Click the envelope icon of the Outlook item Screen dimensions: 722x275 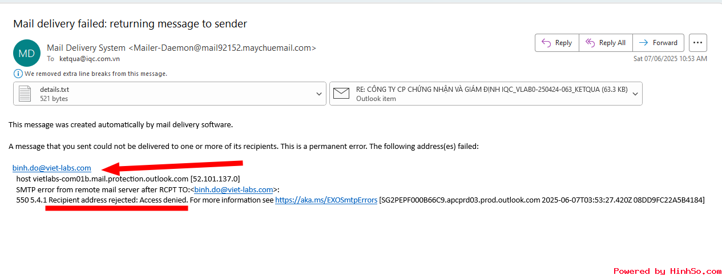tap(341, 94)
